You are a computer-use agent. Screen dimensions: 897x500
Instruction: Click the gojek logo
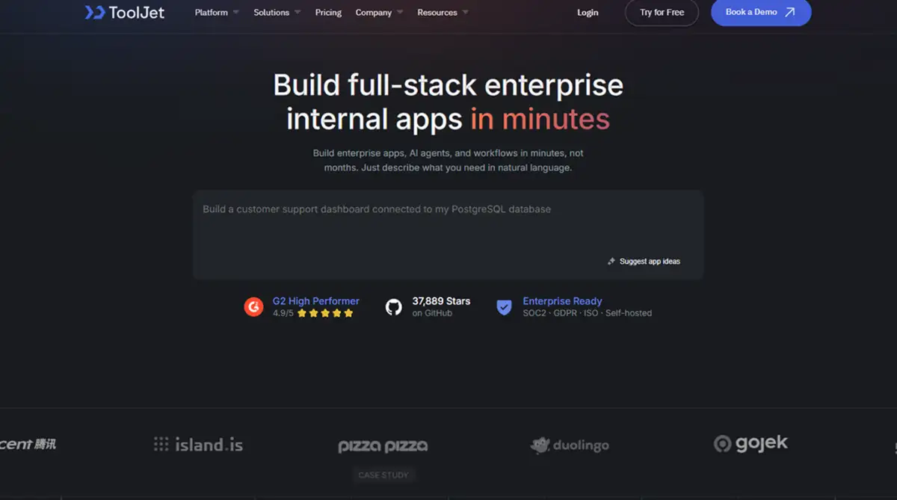pyautogui.click(x=750, y=443)
